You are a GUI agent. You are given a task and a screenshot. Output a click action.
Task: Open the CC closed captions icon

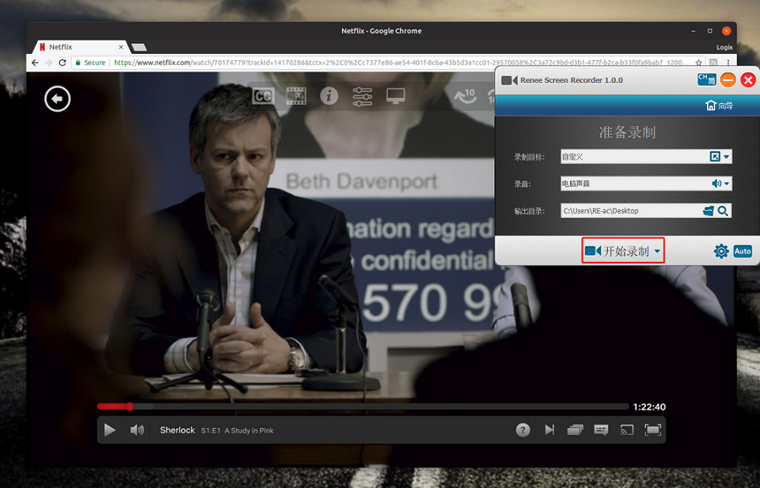point(263,96)
